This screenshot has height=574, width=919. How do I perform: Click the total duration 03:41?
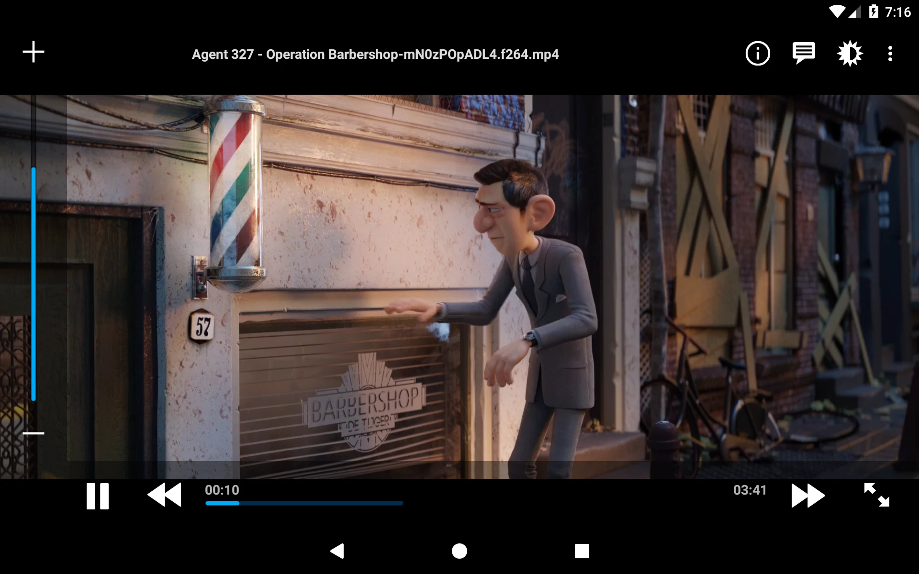point(750,490)
